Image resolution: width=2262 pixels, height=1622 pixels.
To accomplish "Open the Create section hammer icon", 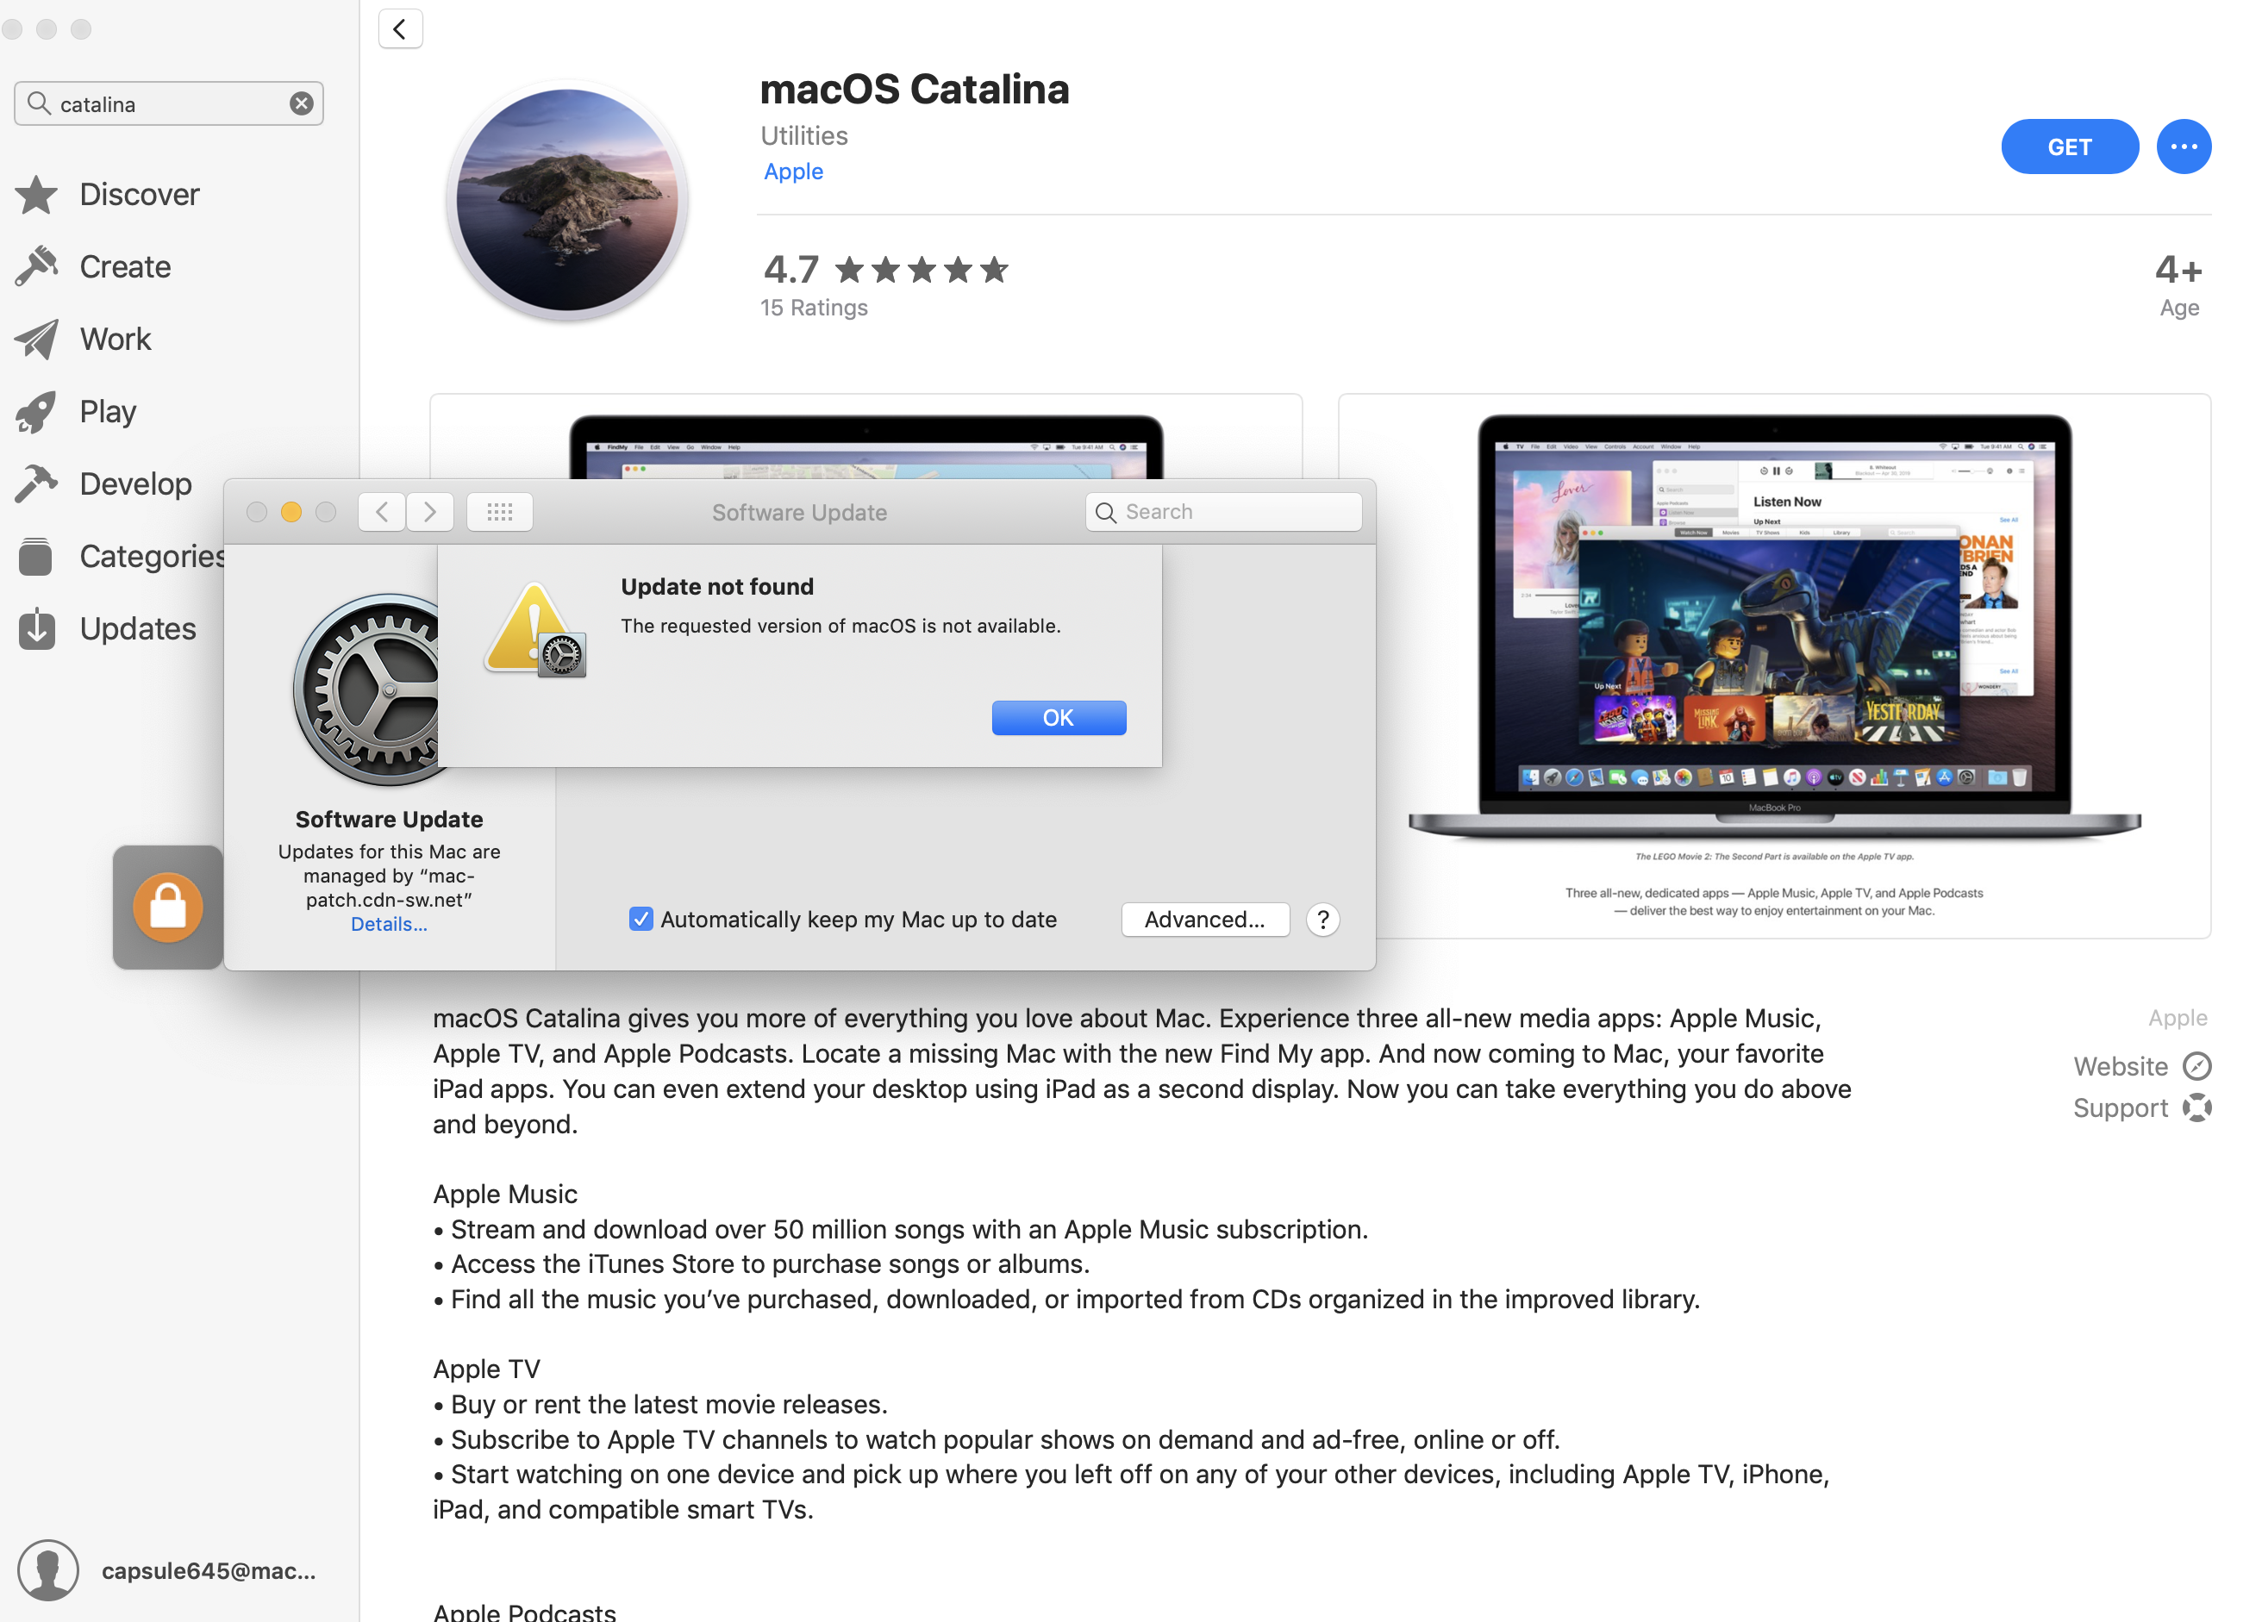I will [37, 266].
